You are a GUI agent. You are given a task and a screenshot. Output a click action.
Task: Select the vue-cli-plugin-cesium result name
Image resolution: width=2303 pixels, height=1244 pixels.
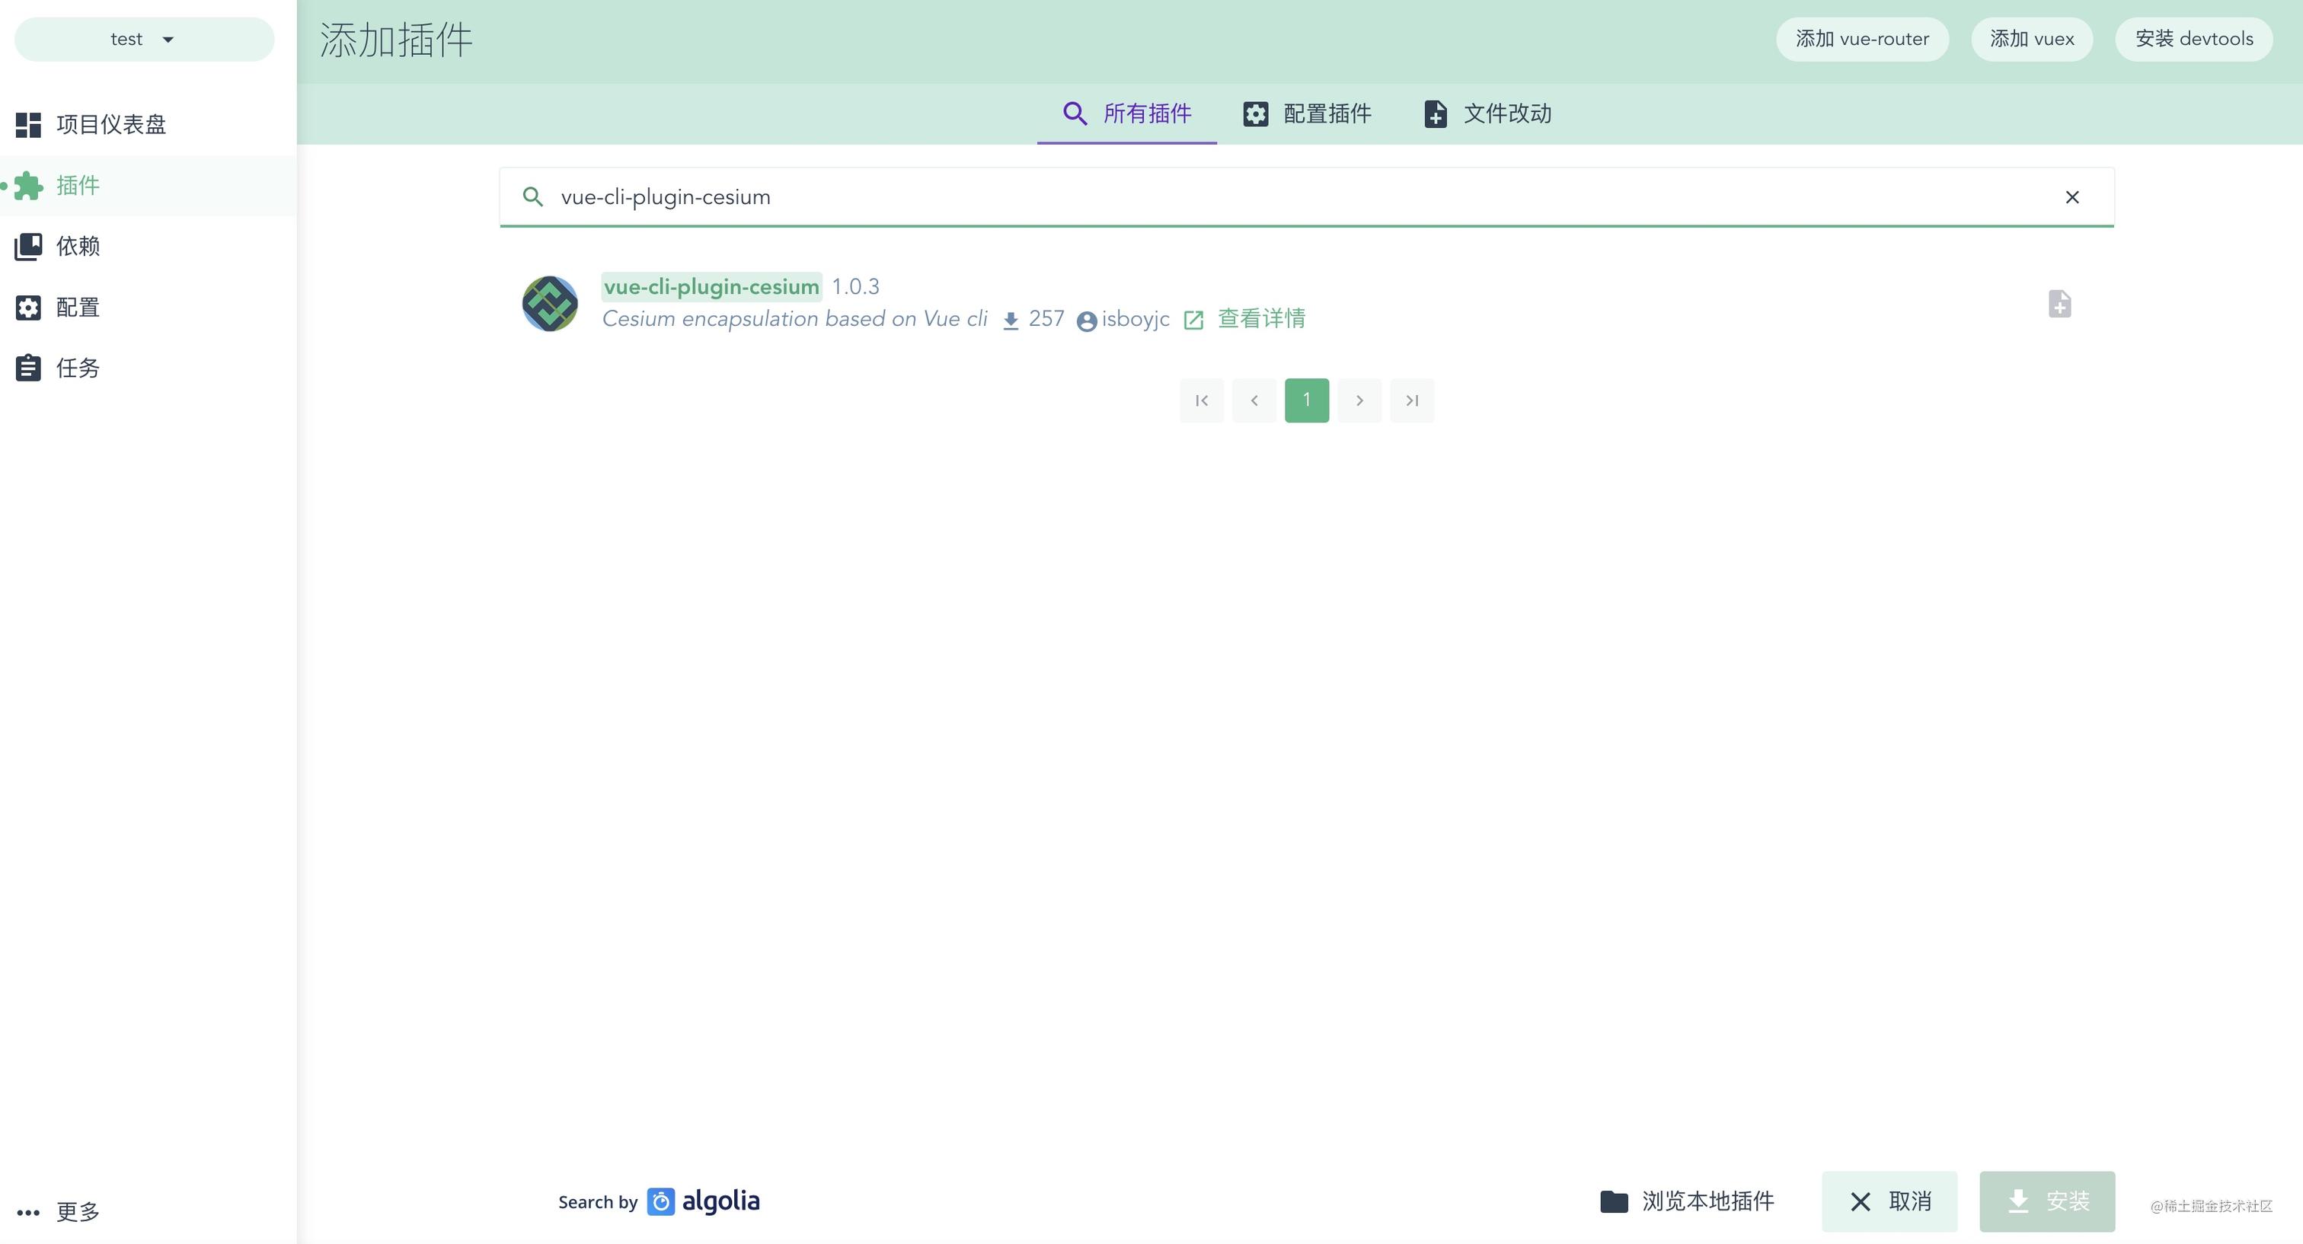(x=711, y=287)
